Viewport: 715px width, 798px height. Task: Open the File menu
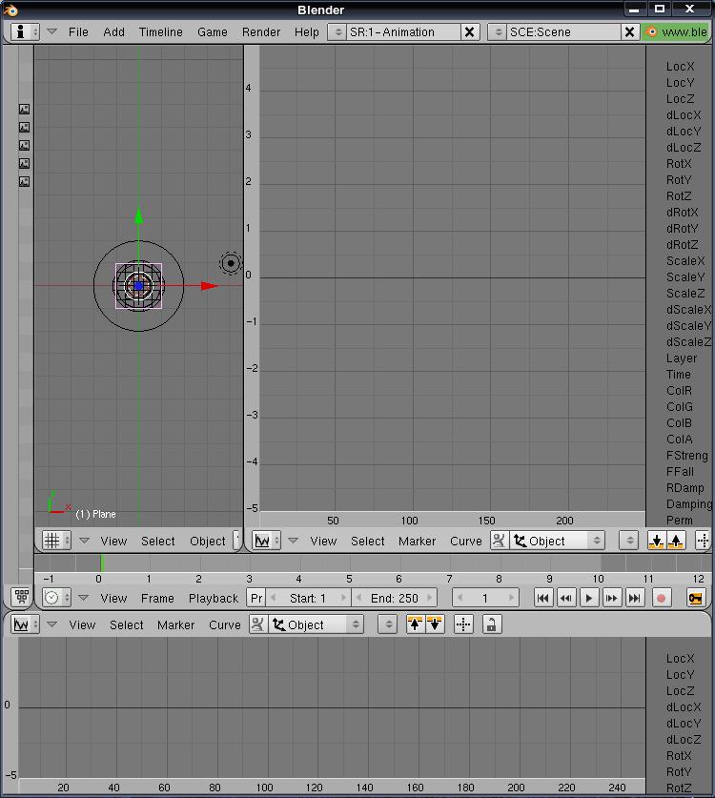click(78, 32)
